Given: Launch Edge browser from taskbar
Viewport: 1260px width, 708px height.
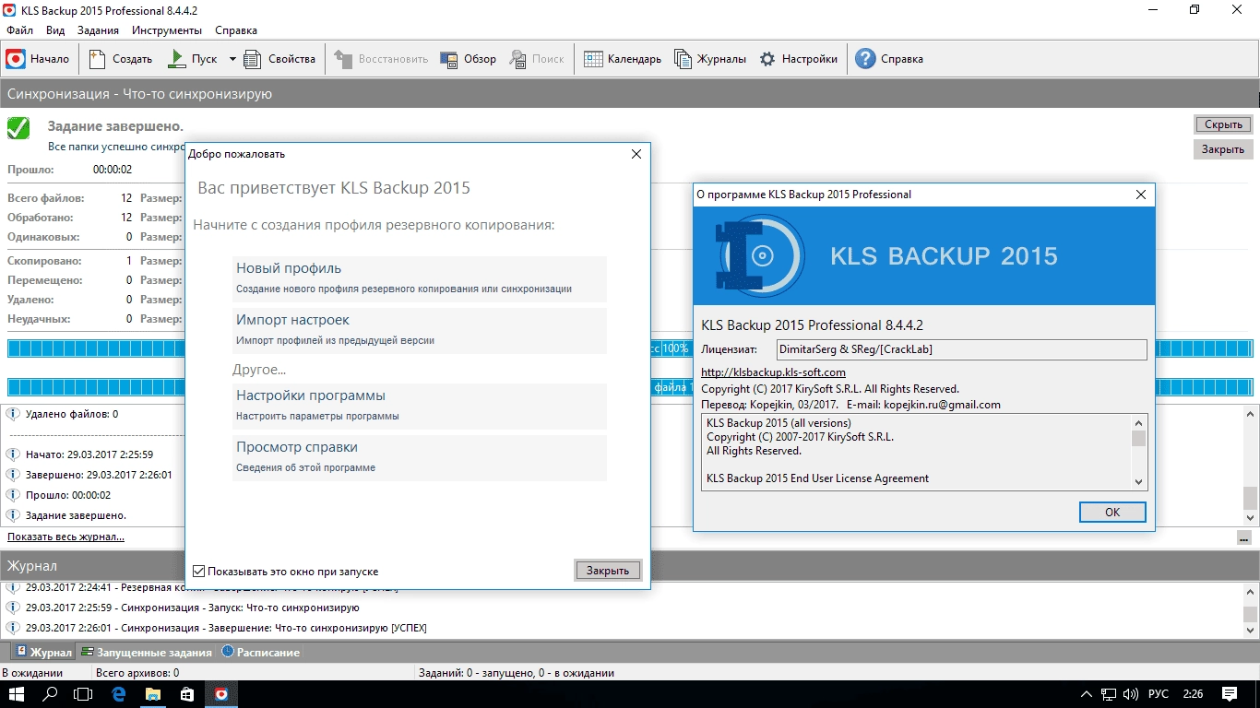Looking at the screenshot, I should (x=119, y=693).
